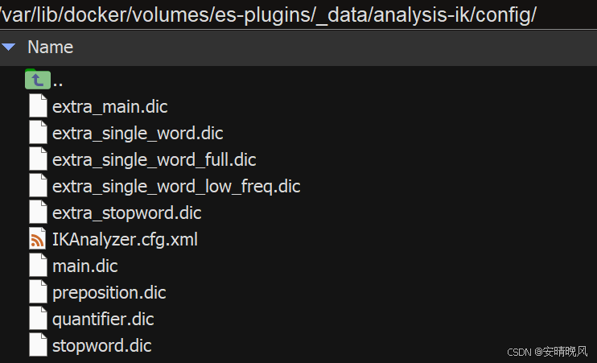Click the file icon beside preposition.dic
The width and height of the screenshot is (597, 363).
pyautogui.click(x=38, y=292)
